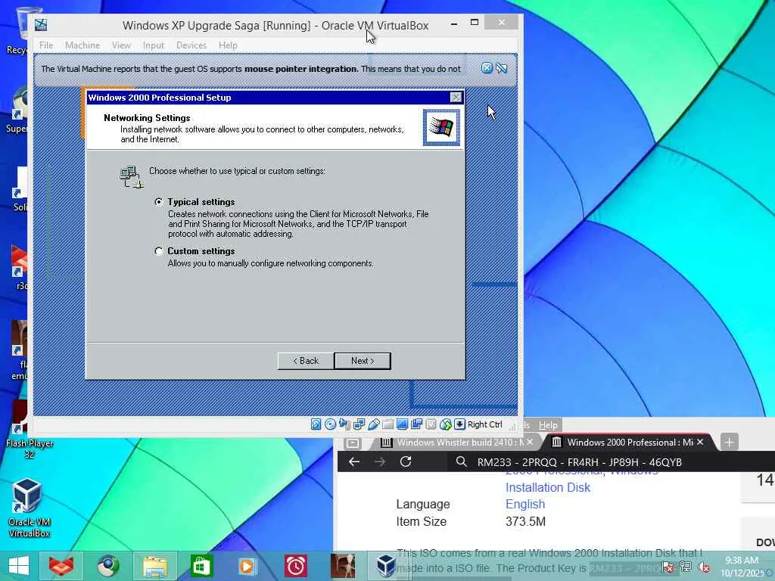Viewport: 775px width, 581px height.
Task: Open a new browser tab
Action: 729,442
